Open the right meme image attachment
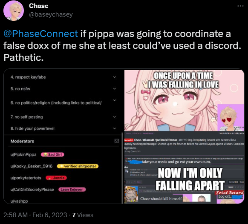248x224 pixels. pos(184,137)
